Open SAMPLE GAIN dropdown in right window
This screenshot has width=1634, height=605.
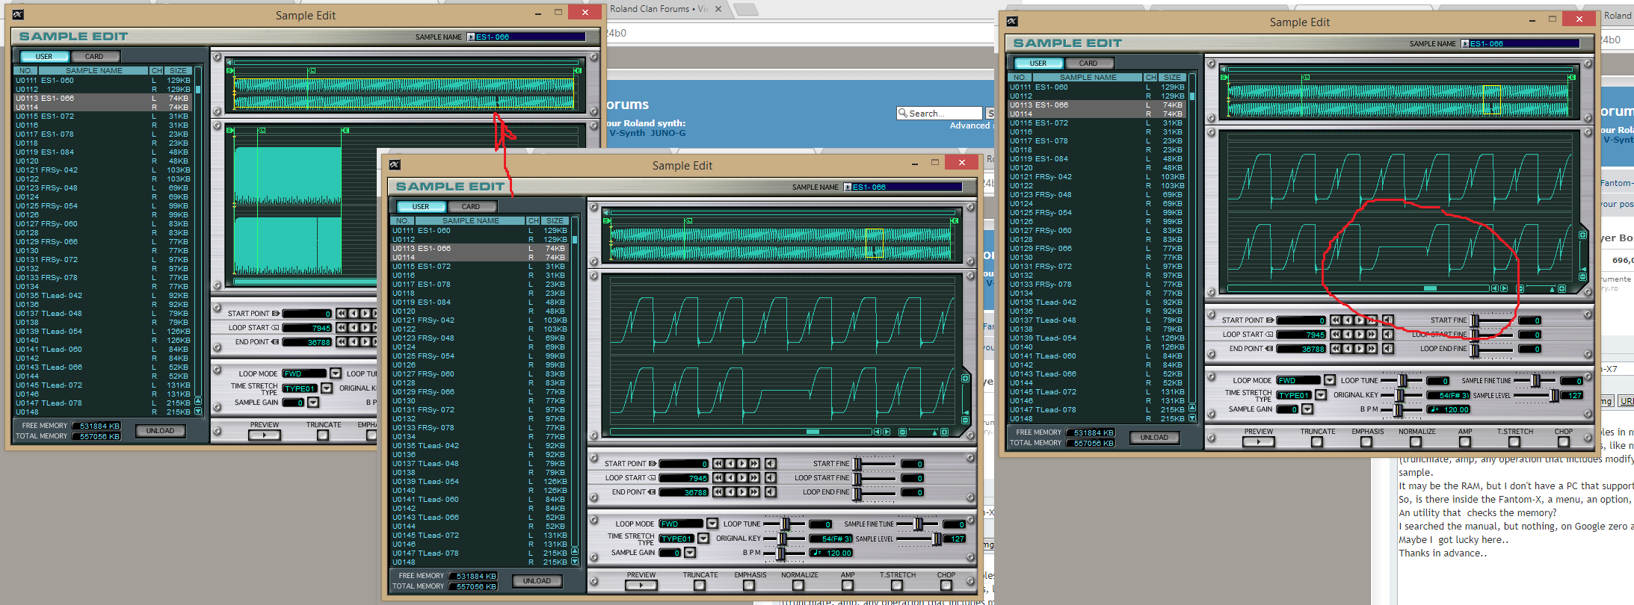pos(1307,409)
